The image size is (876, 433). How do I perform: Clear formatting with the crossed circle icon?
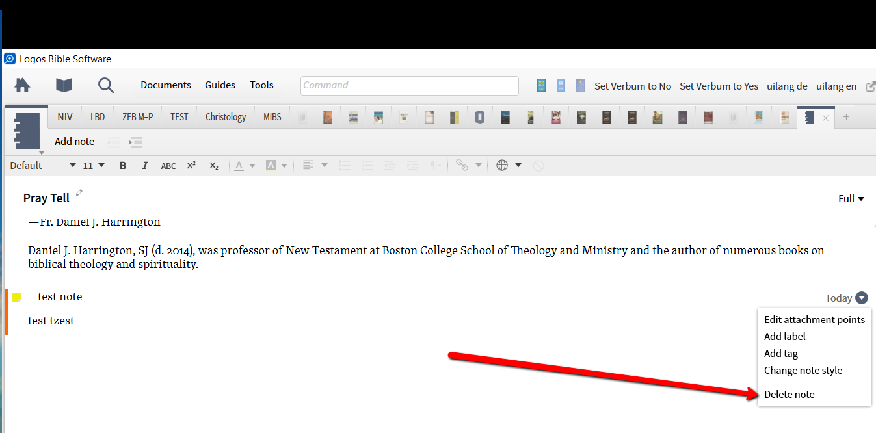pyautogui.click(x=538, y=166)
